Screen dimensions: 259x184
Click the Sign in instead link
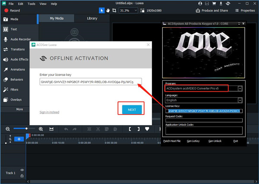coord(49,112)
